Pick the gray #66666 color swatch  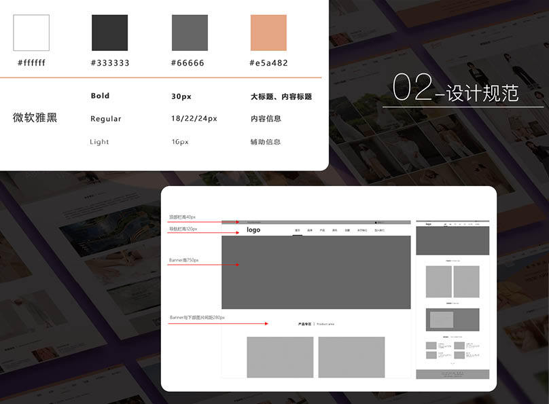tap(190, 33)
